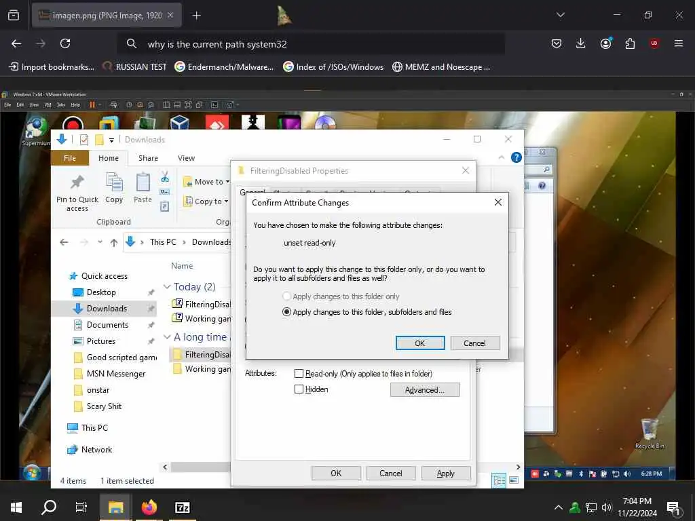Image resolution: width=695 pixels, height=521 pixels.
Task: Open the Copy to dropdown
Action: click(206, 201)
